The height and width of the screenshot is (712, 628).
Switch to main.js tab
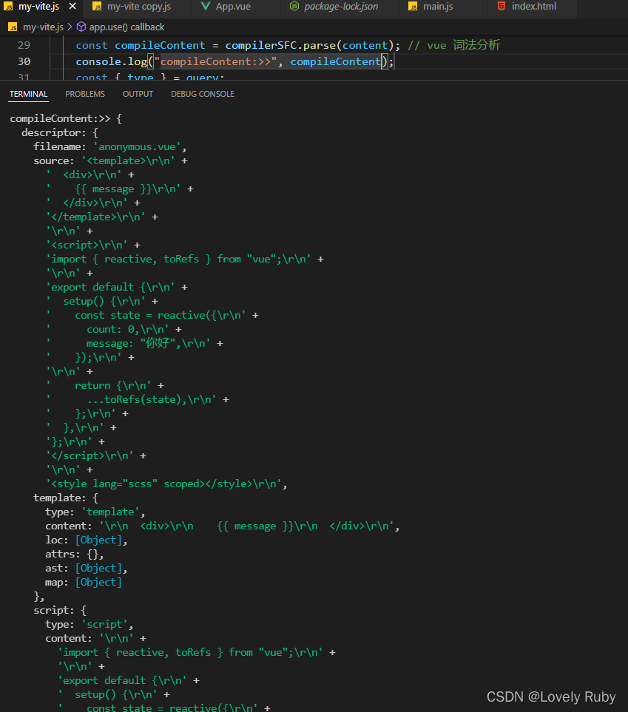click(438, 7)
